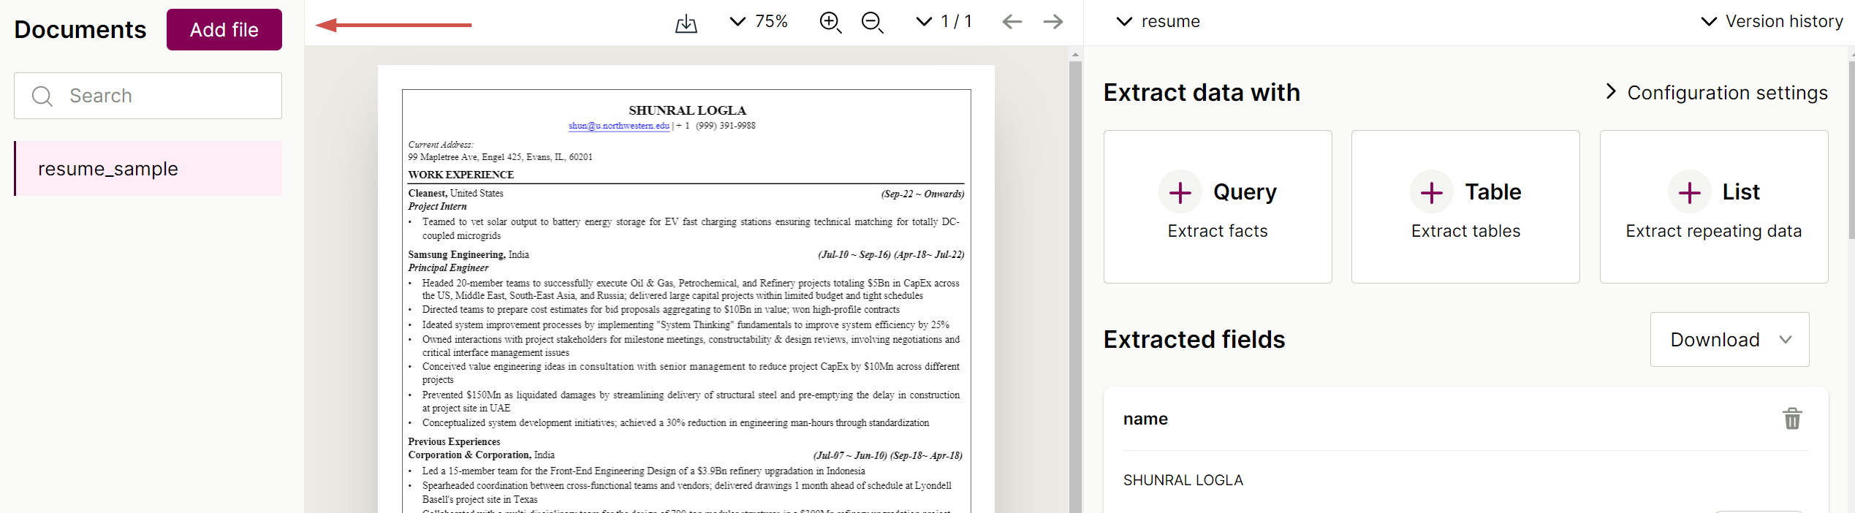
Task: Open the Download dropdown button
Action: (1729, 340)
